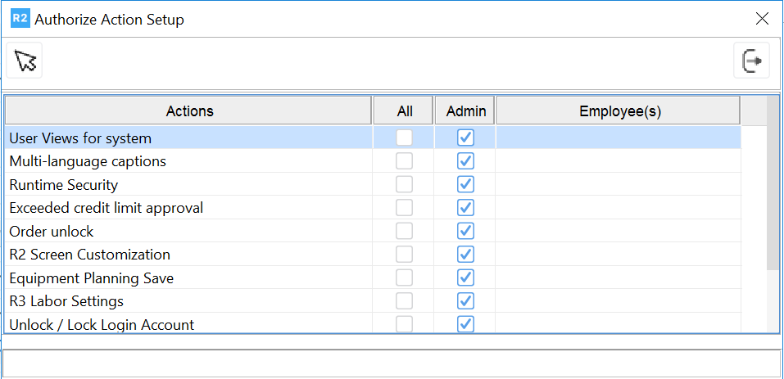Image resolution: width=784 pixels, height=379 pixels.
Task: Enable All for R3 Labor Settings
Action: tap(404, 301)
